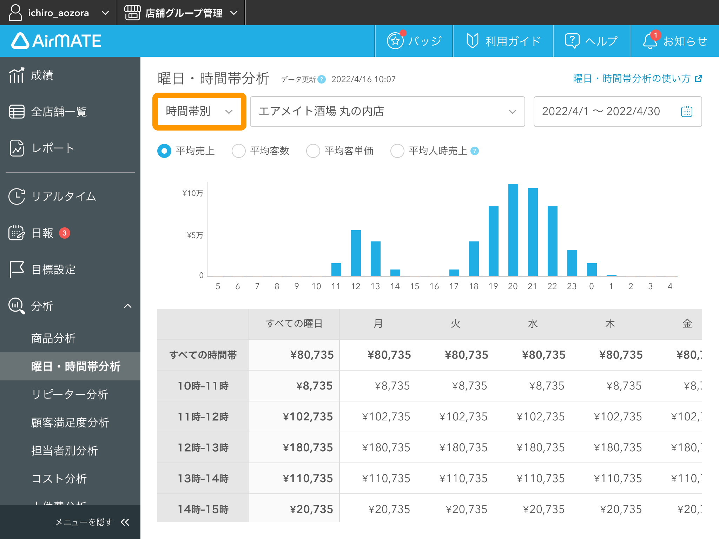Click the 12時 bar in the chart
The width and height of the screenshot is (719, 539).
point(356,253)
